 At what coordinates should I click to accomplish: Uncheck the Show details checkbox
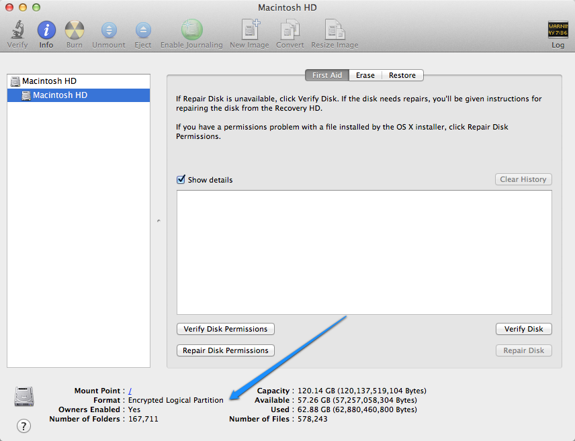tap(181, 179)
